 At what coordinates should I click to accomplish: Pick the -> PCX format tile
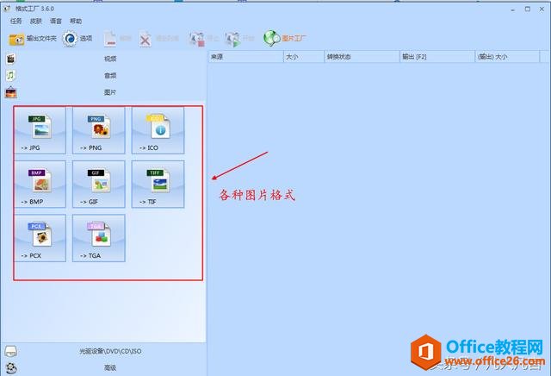pyautogui.click(x=40, y=238)
